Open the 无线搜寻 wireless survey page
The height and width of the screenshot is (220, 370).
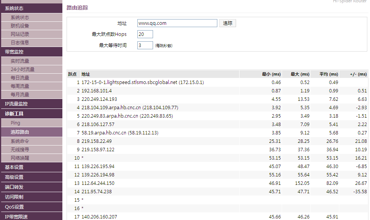(x=20, y=150)
